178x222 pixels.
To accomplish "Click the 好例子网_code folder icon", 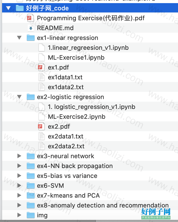I will pos(20,8).
